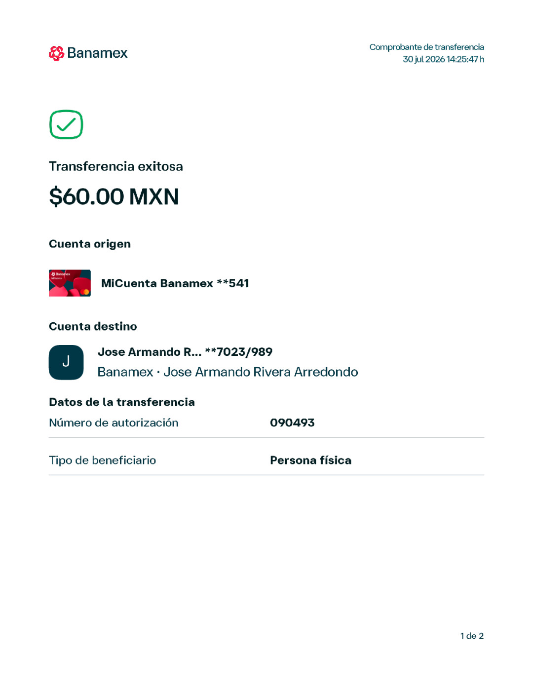Click the J avatar icon
The width and height of the screenshot is (533, 690).
click(66, 362)
